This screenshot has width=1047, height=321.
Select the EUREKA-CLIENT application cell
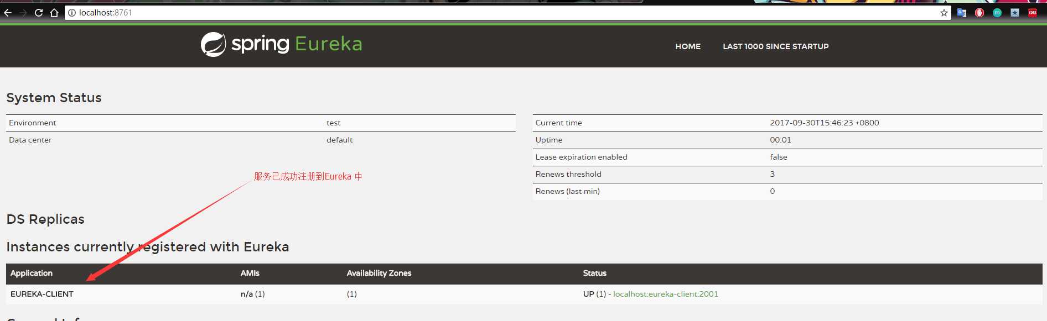[x=42, y=294]
